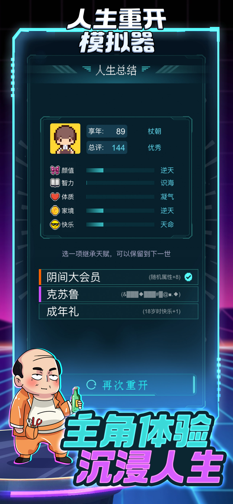The height and width of the screenshot is (504, 233).
Task: Click the open book 智力 icon
Action: point(55,183)
